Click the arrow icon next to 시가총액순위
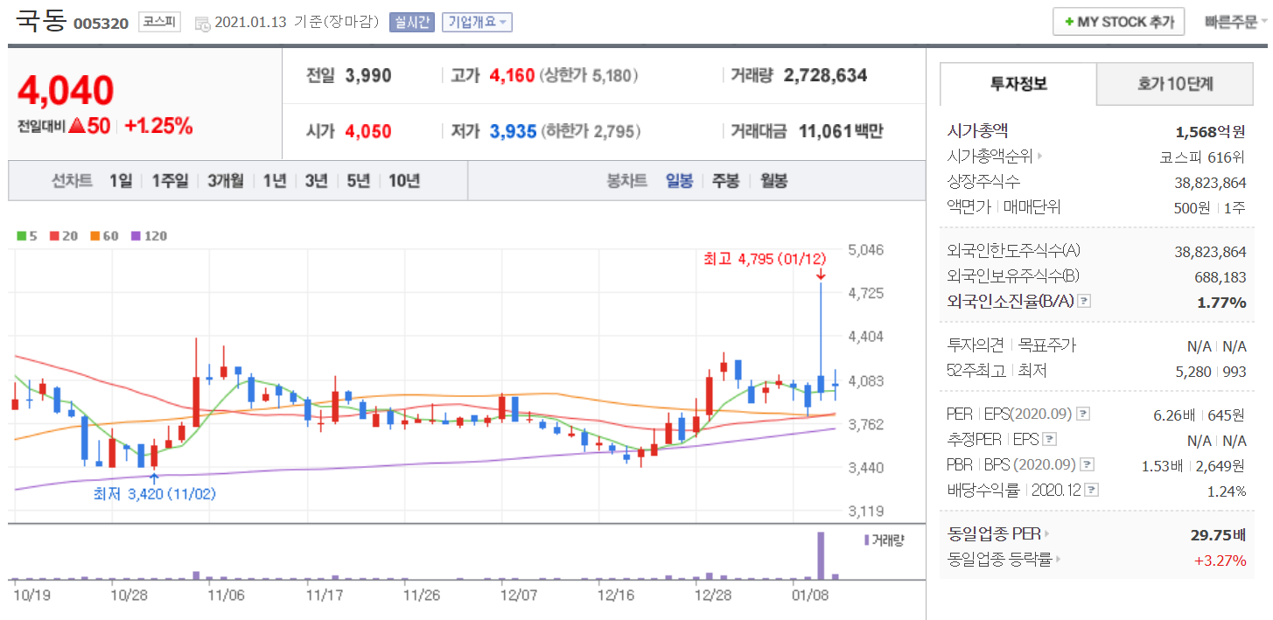 point(1039,157)
